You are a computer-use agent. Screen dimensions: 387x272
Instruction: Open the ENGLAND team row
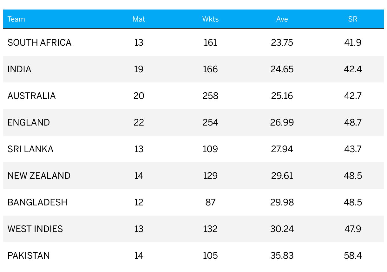pos(193,122)
